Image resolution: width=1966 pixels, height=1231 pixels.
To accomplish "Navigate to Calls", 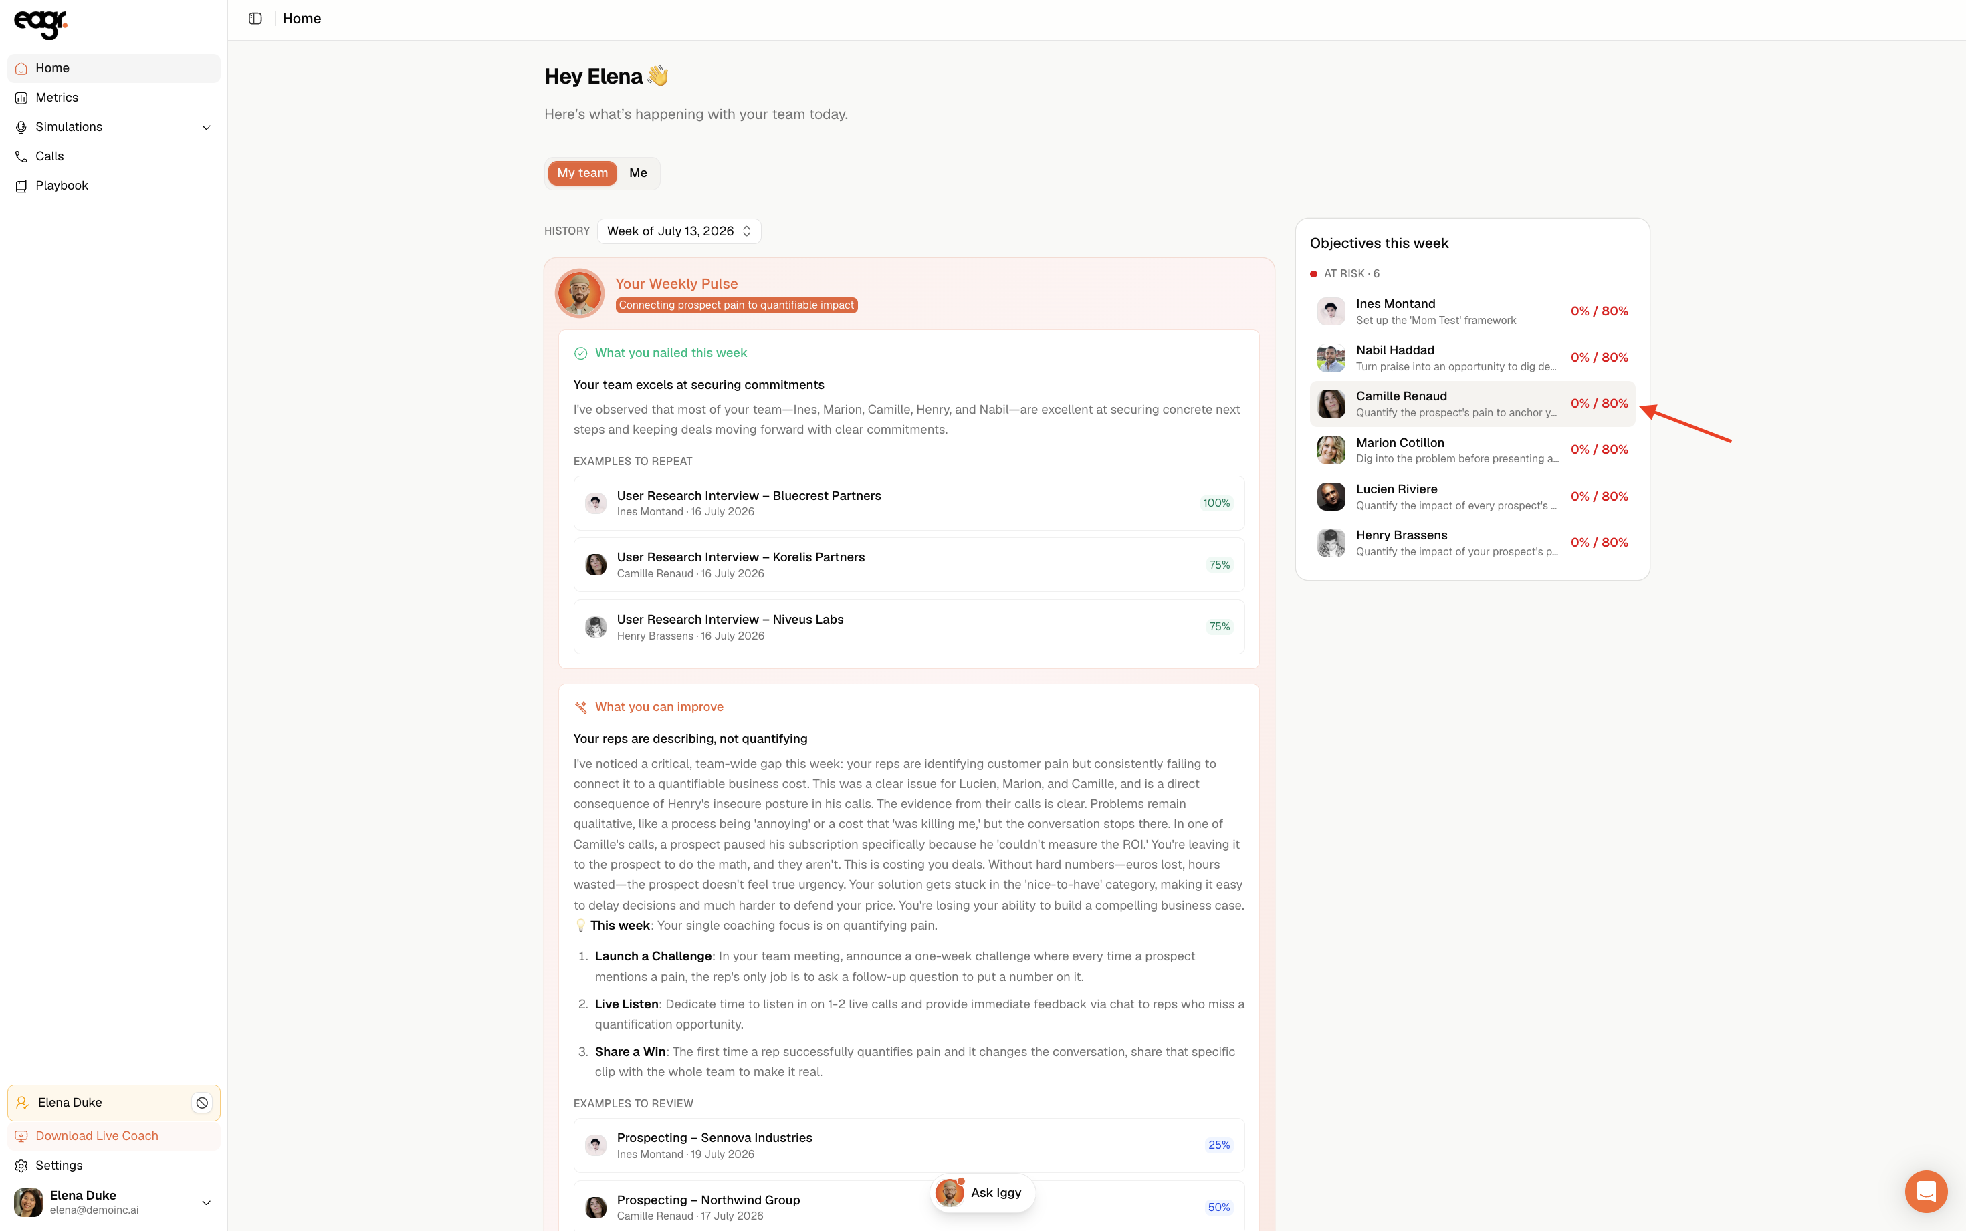I will pyautogui.click(x=114, y=156).
